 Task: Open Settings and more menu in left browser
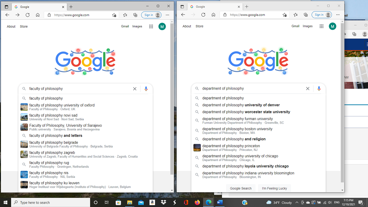click(x=167, y=15)
